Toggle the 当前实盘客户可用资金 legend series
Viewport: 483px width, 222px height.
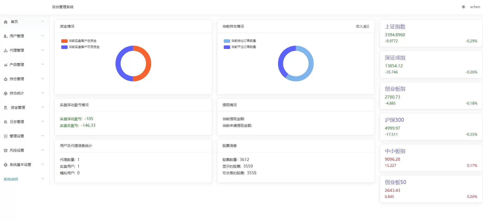pos(81,47)
